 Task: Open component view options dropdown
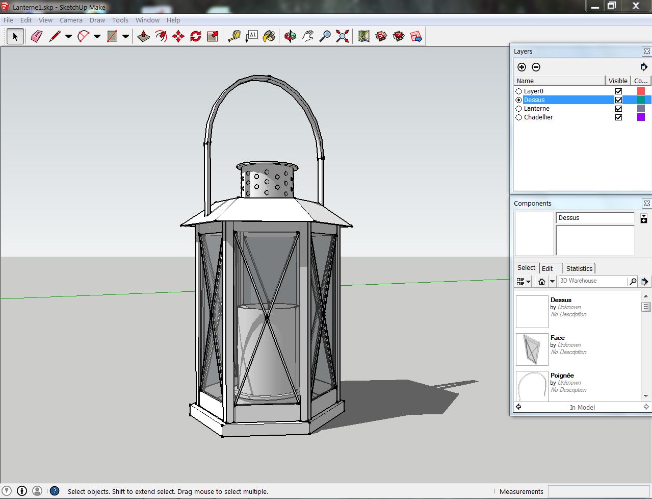click(x=524, y=281)
